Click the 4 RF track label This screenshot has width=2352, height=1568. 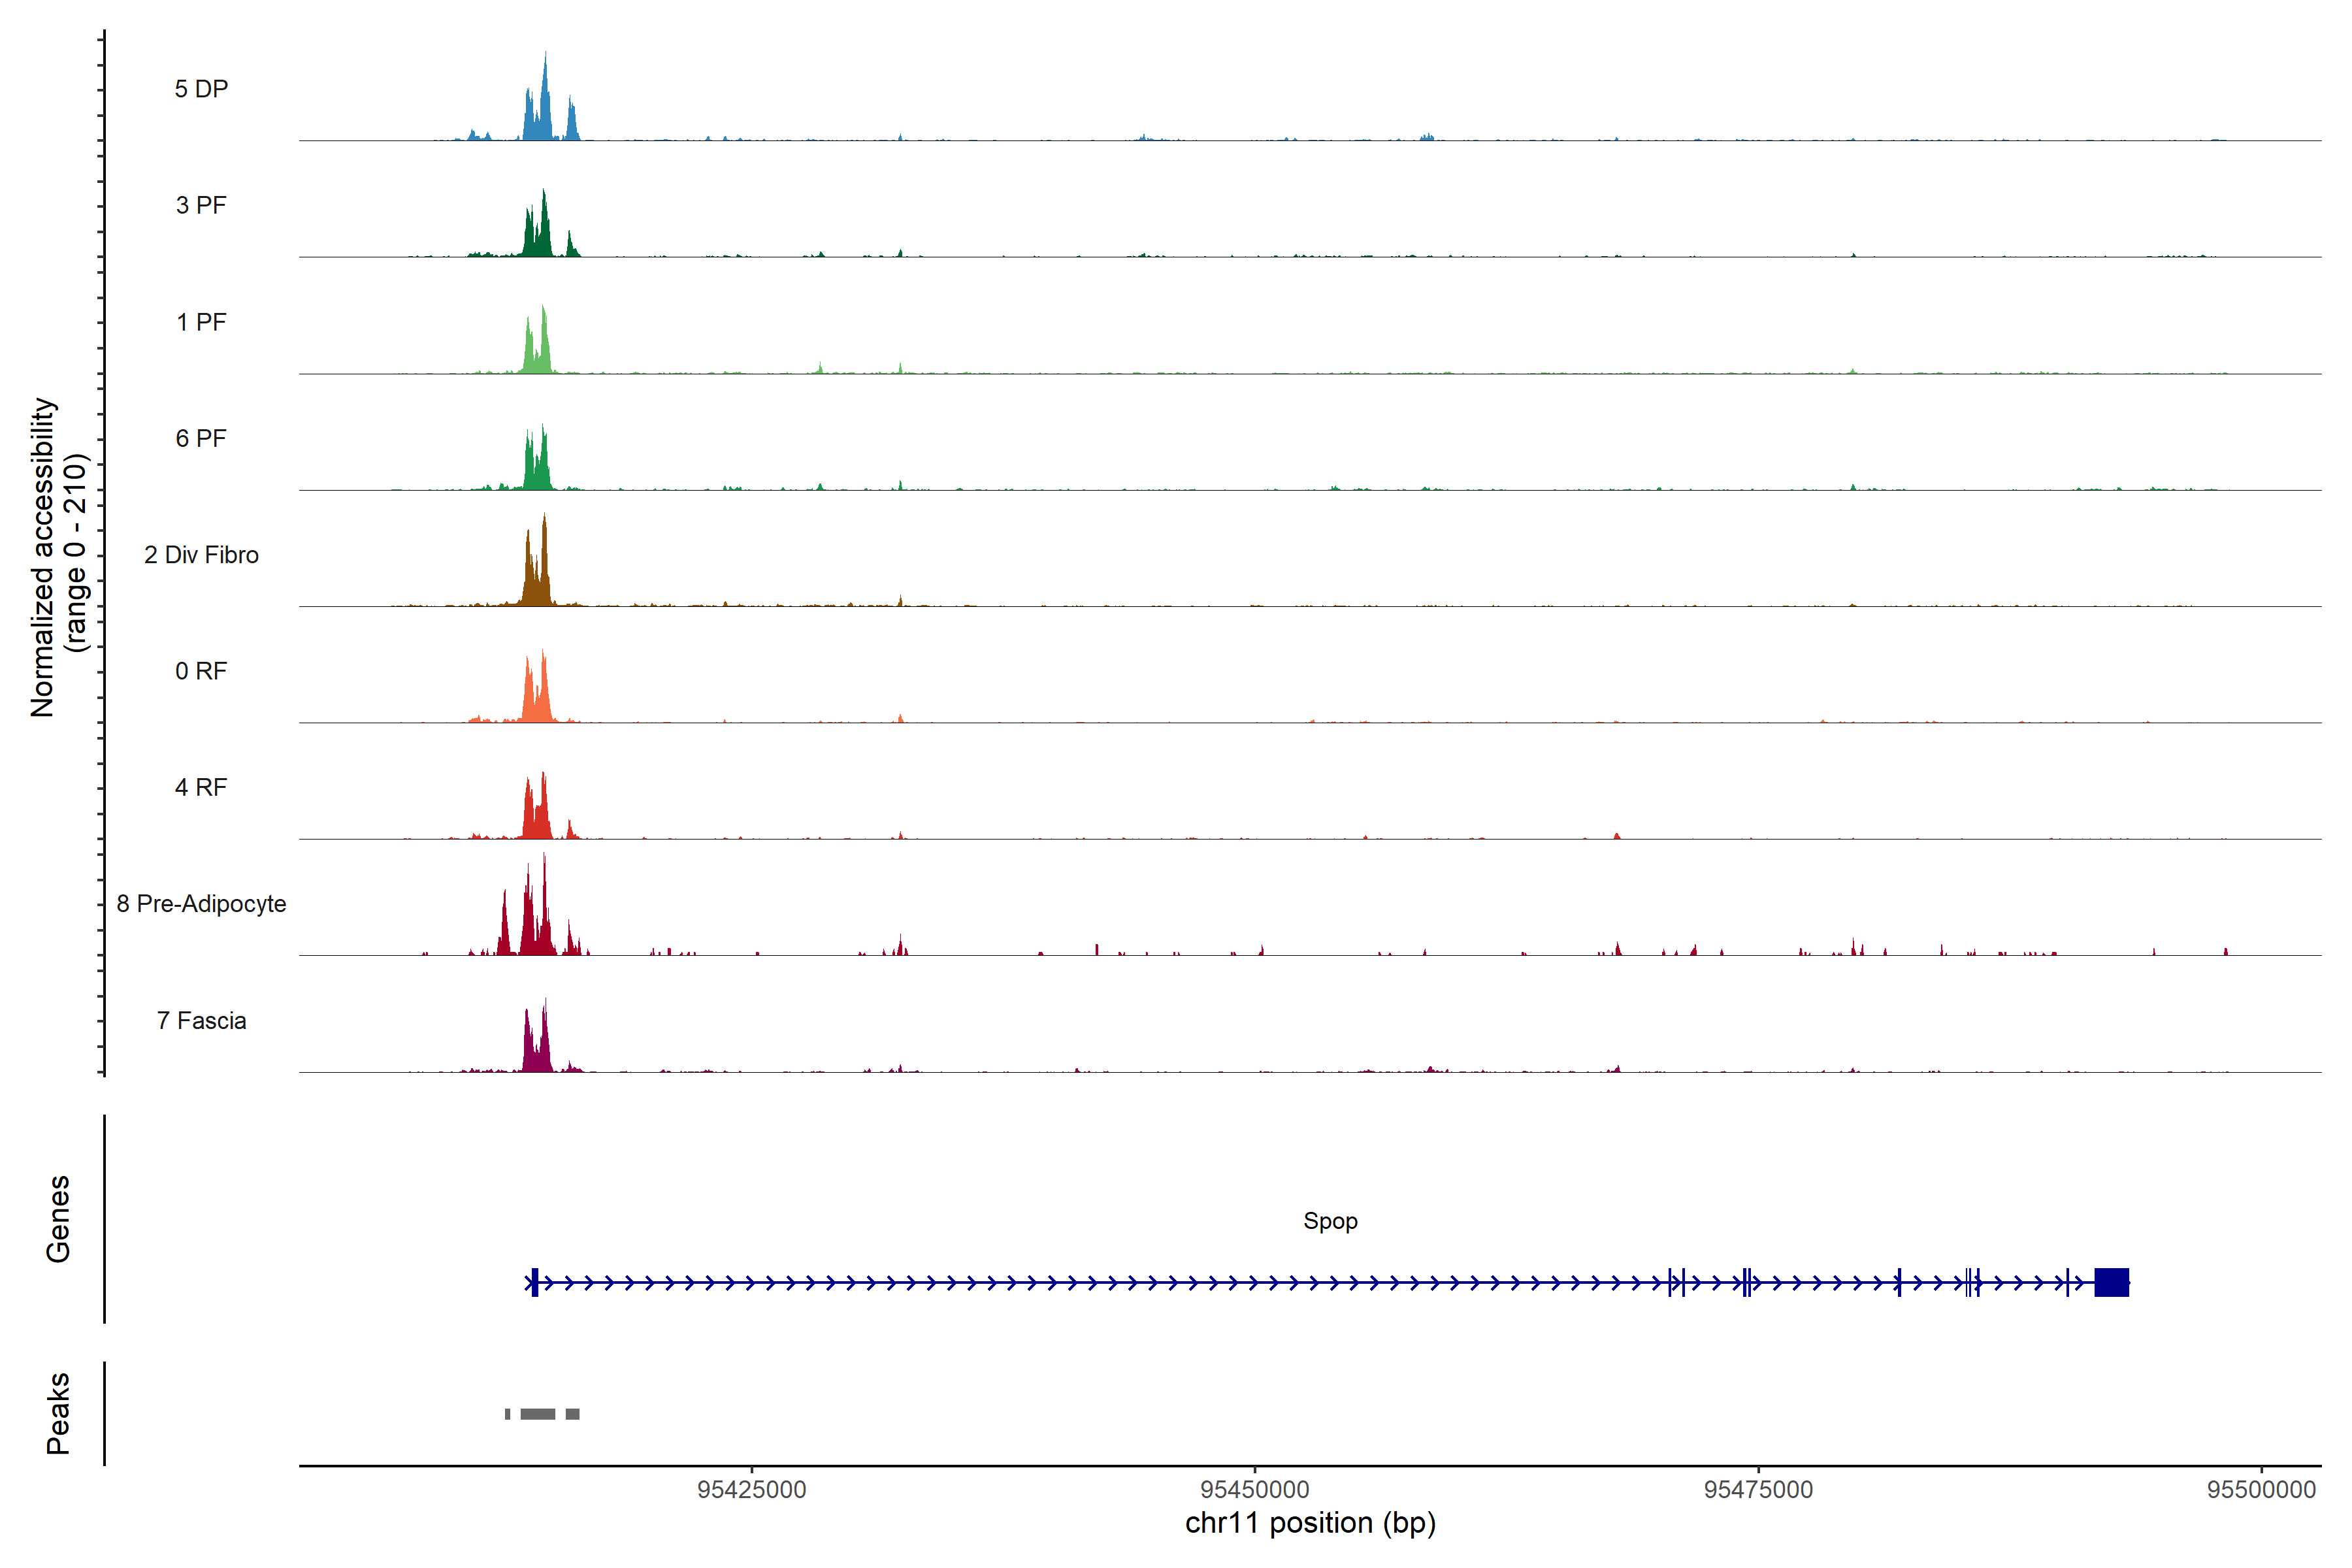coord(201,787)
